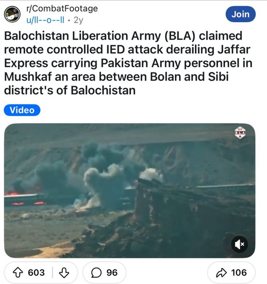Image resolution: width=267 pixels, height=284 pixels.
Task: Click the BLA logo watermark in the video
Action: coord(240,133)
